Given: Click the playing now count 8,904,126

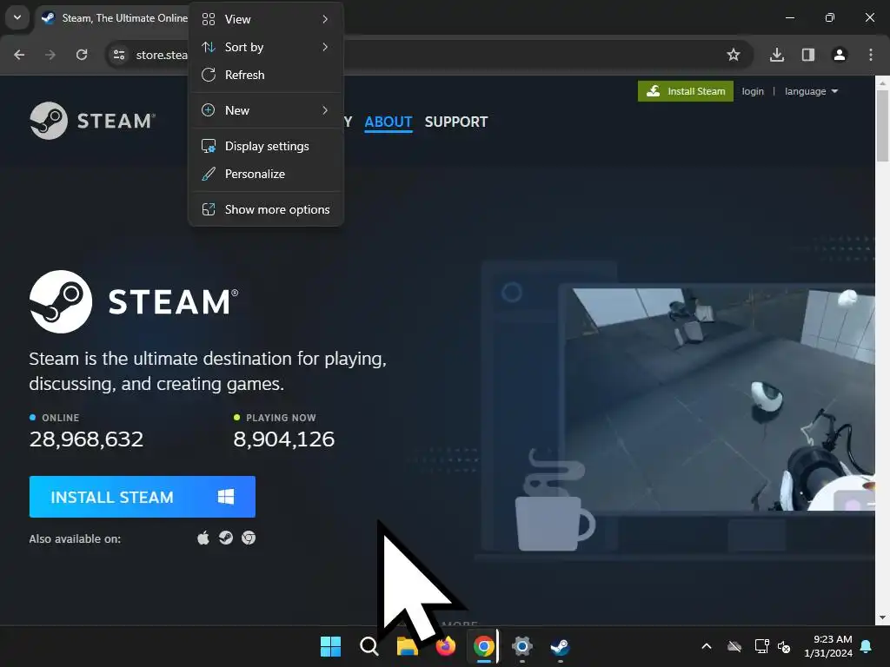Looking at the screenshot, I should pos(284,439).
